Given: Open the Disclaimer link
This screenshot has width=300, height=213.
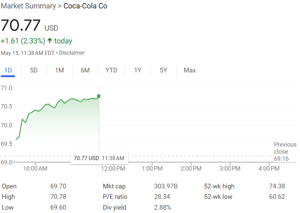Looking at the screenshot, I should click(x=72, y=53).
